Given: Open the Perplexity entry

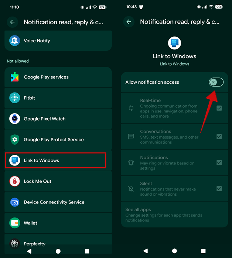Looking at the screenshot, I should [x=58, y=244].
